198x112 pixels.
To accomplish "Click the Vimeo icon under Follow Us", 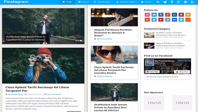I will (x=168, y=20).
